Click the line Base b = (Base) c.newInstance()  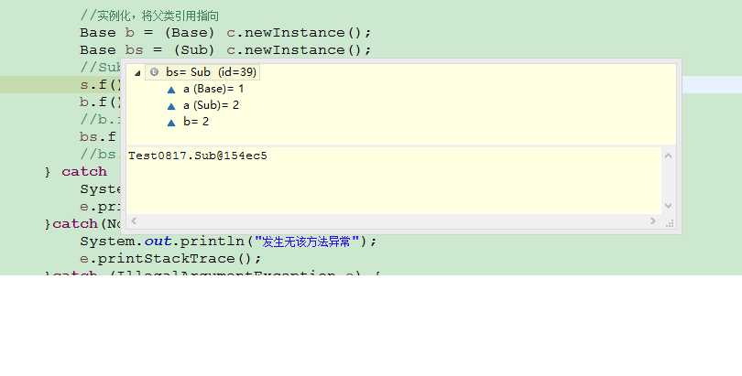[x=225, y=33]
